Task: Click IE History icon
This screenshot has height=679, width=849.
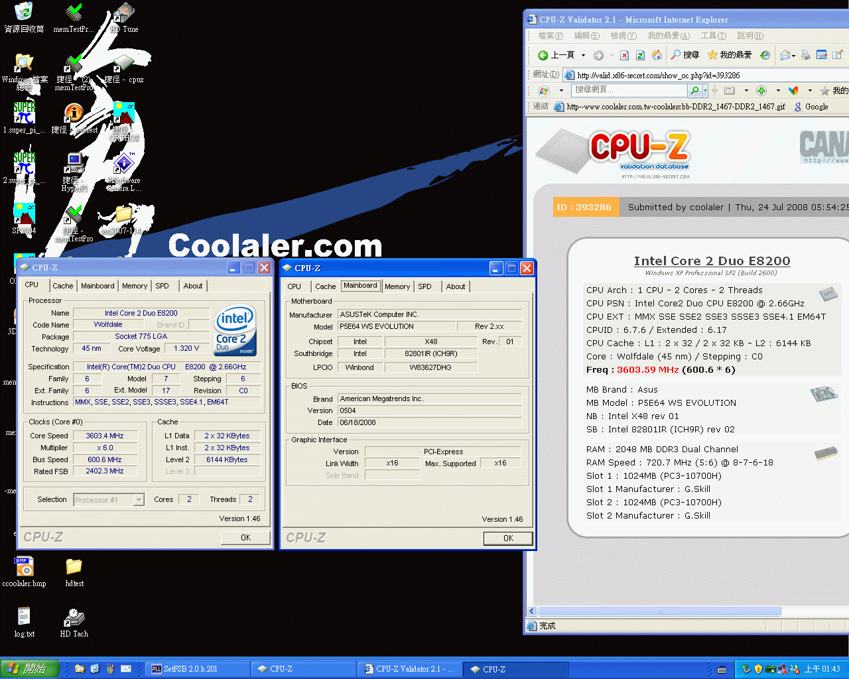Action: click(765, 55)
